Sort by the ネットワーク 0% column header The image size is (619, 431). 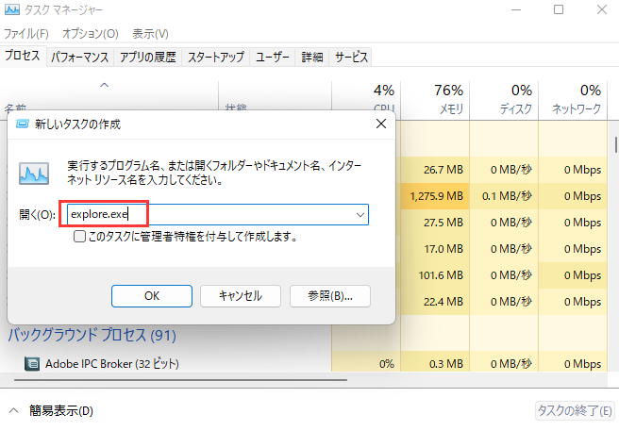point(573,99)
